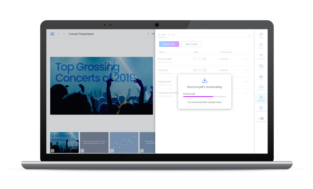Click the audience people icon in header
The height and width of the screenshot is (189, 313).
pos(52,34)
